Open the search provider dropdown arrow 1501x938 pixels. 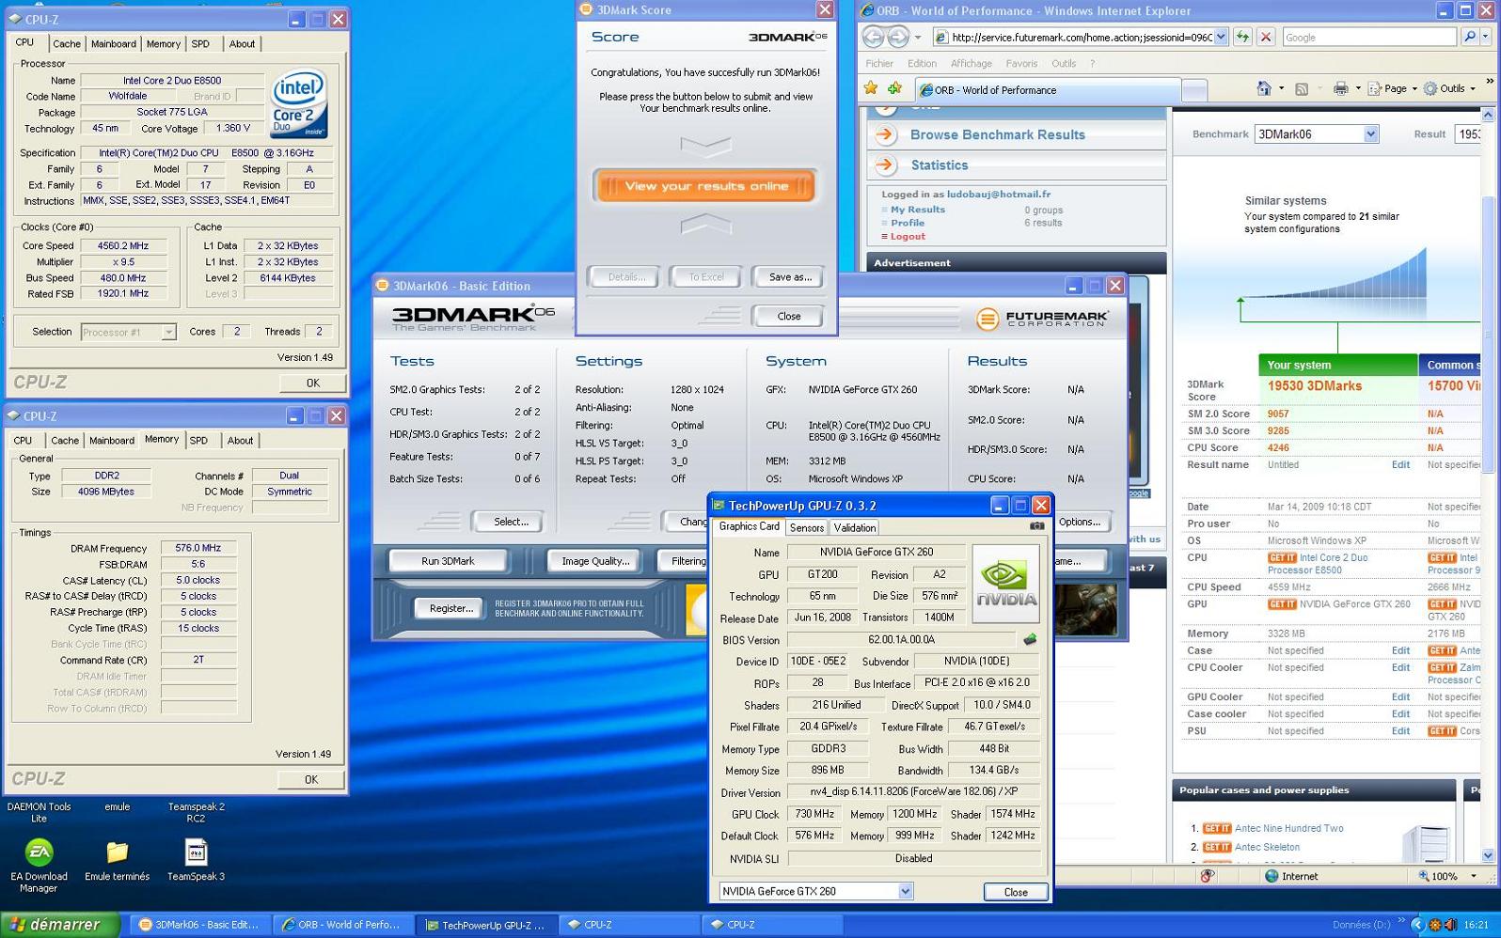[x=1486, y=37]
